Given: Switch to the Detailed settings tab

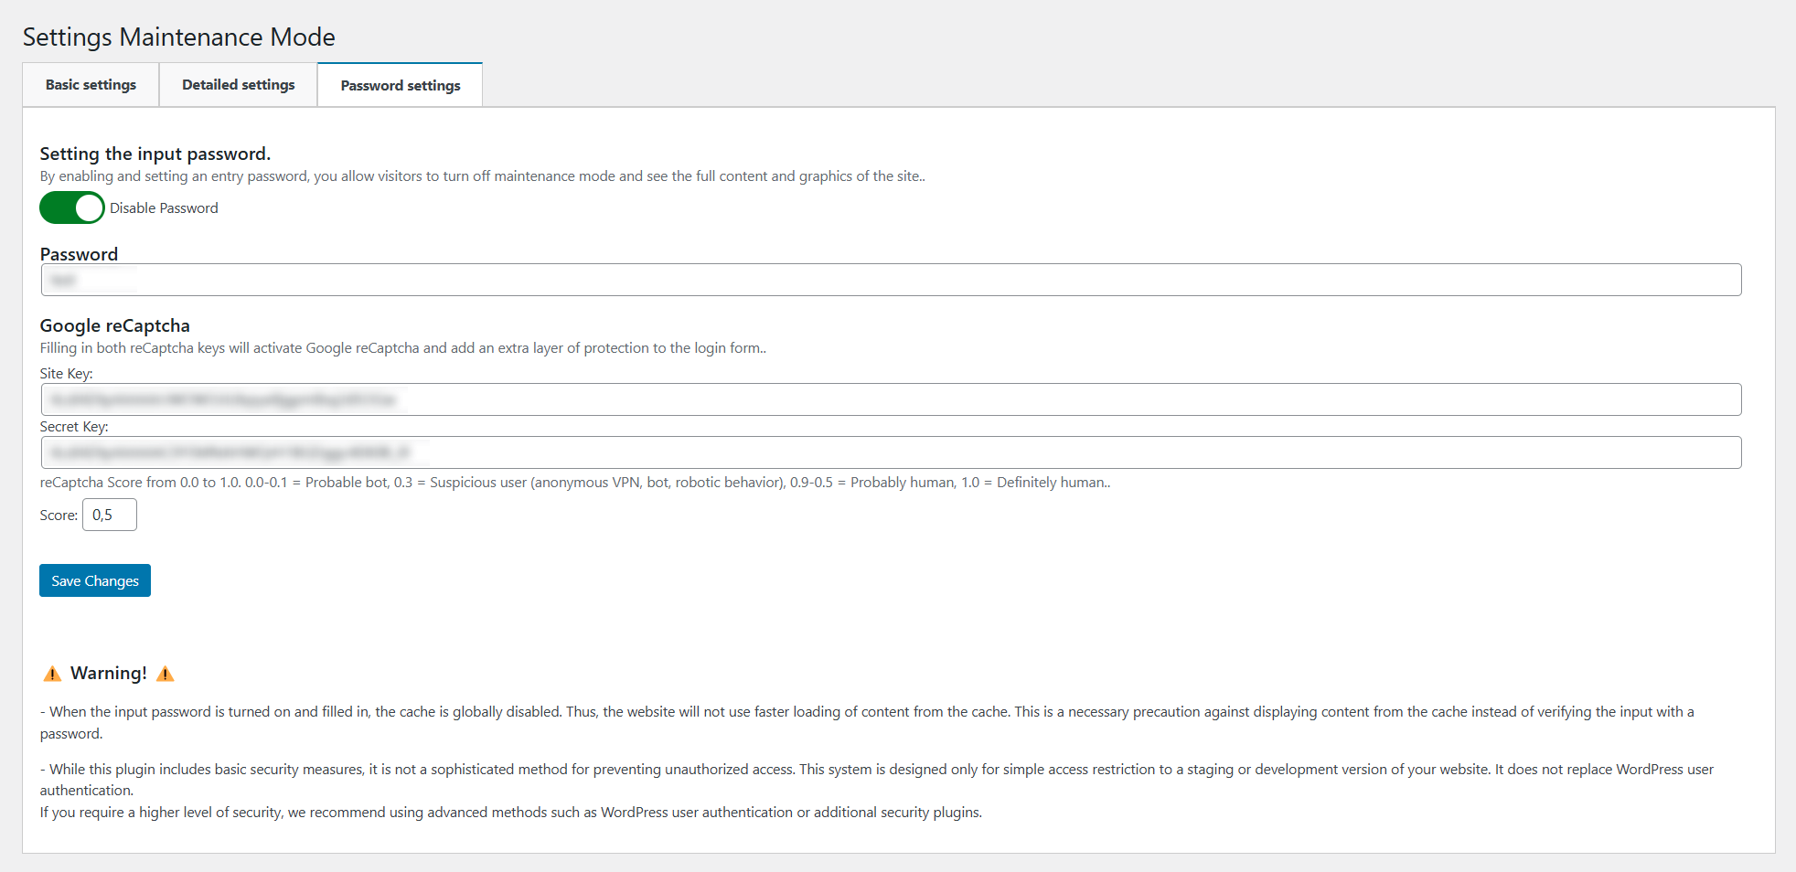Looking at the screenshot, I should point(238,85).
